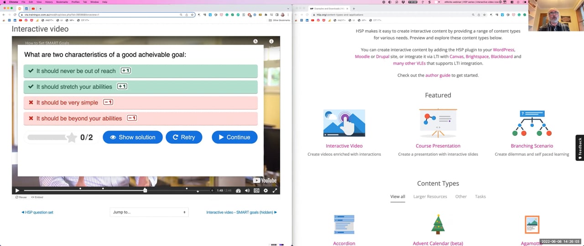Bookmark the h5p.org page with star icon
584x246 pixels.
[x=484, y=15]
